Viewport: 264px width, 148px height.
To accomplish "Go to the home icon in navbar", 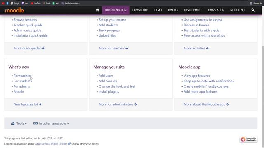I will point(97,10).
